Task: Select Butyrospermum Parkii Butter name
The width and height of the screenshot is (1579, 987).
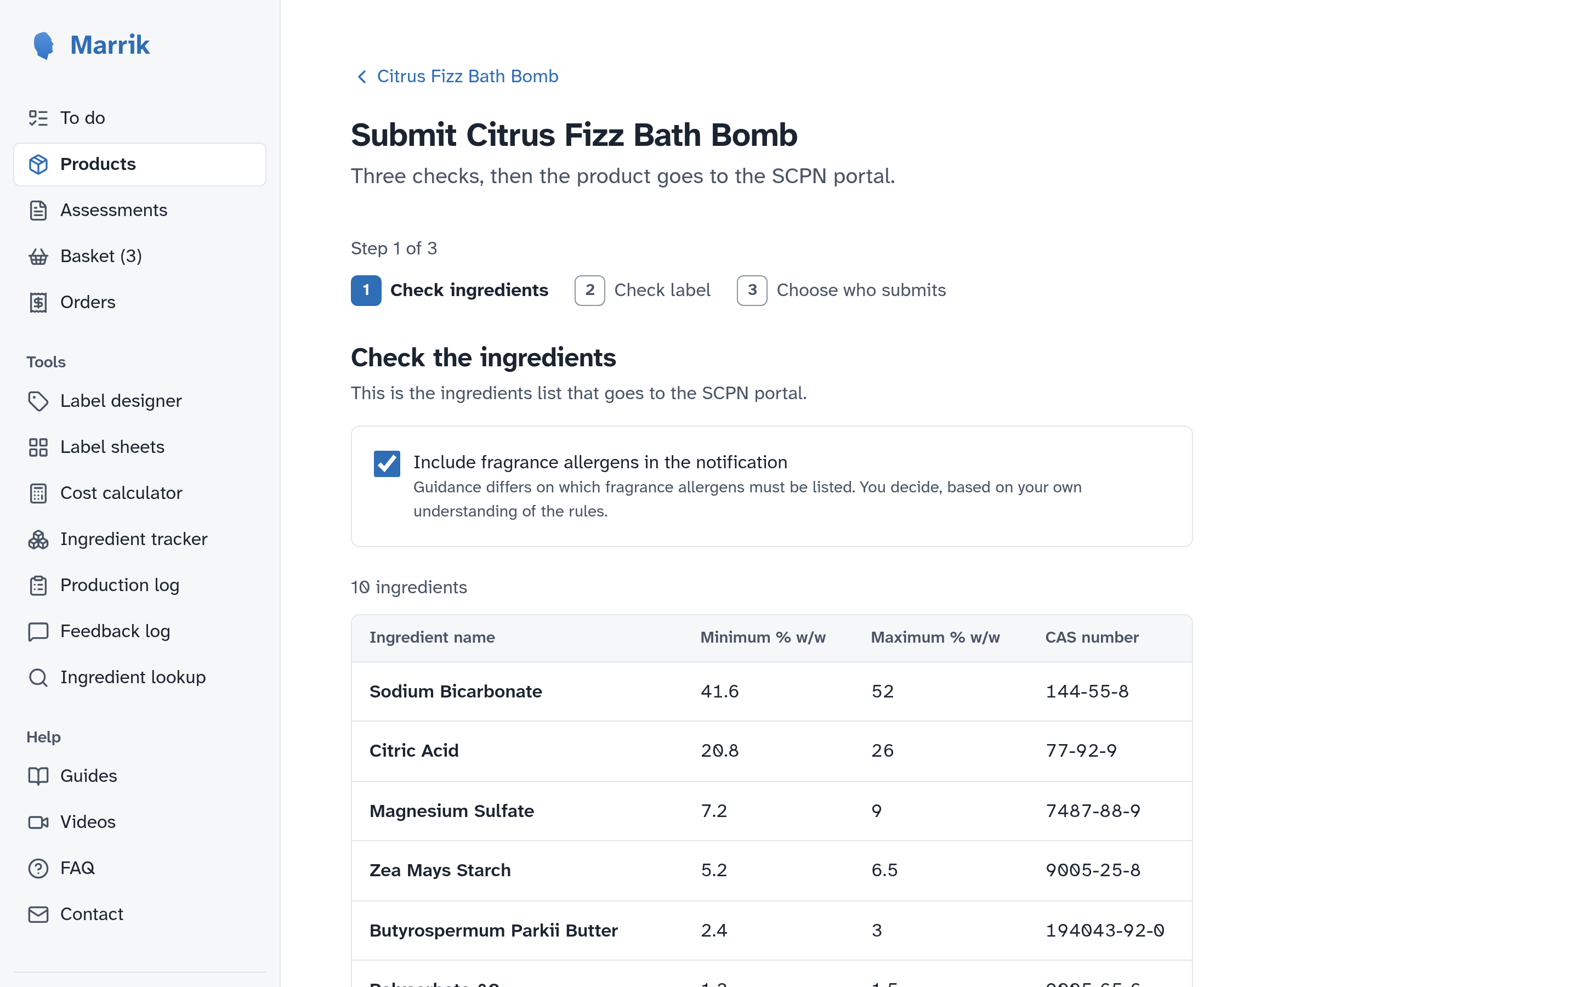Action: (x=493, y=931)
